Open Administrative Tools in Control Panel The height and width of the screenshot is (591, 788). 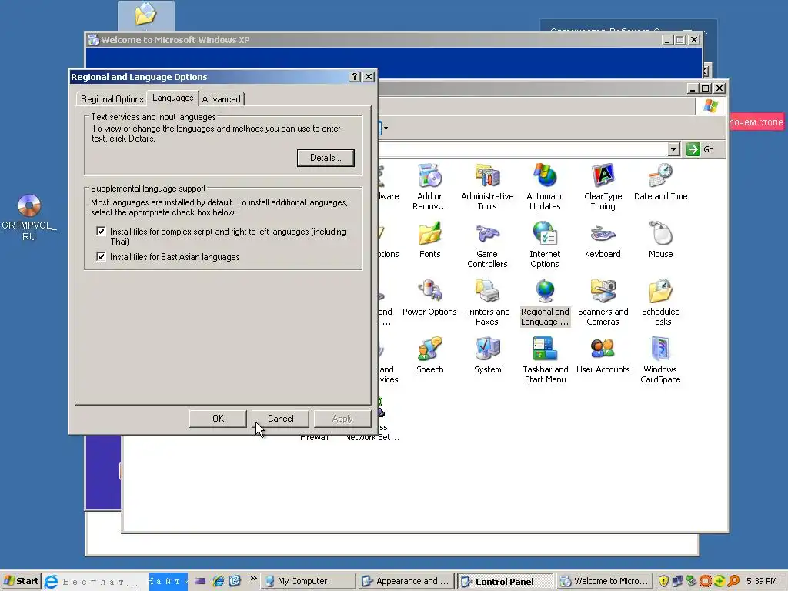tap(487, 186)
